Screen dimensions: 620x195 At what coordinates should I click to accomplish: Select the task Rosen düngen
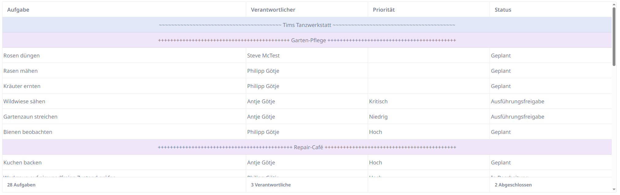coord(21,55)
